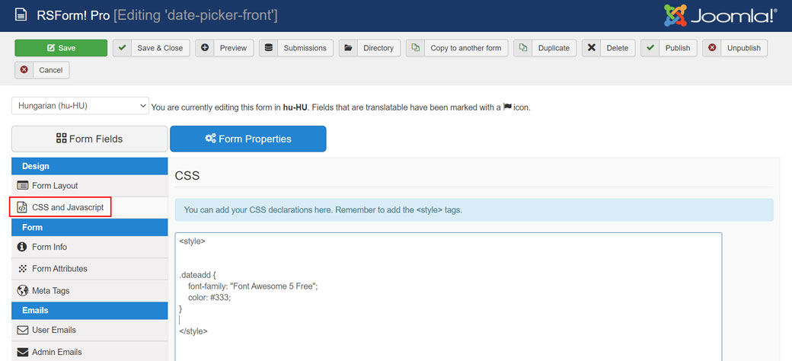
Task: Click the green Save button
Action: (61, 48)
